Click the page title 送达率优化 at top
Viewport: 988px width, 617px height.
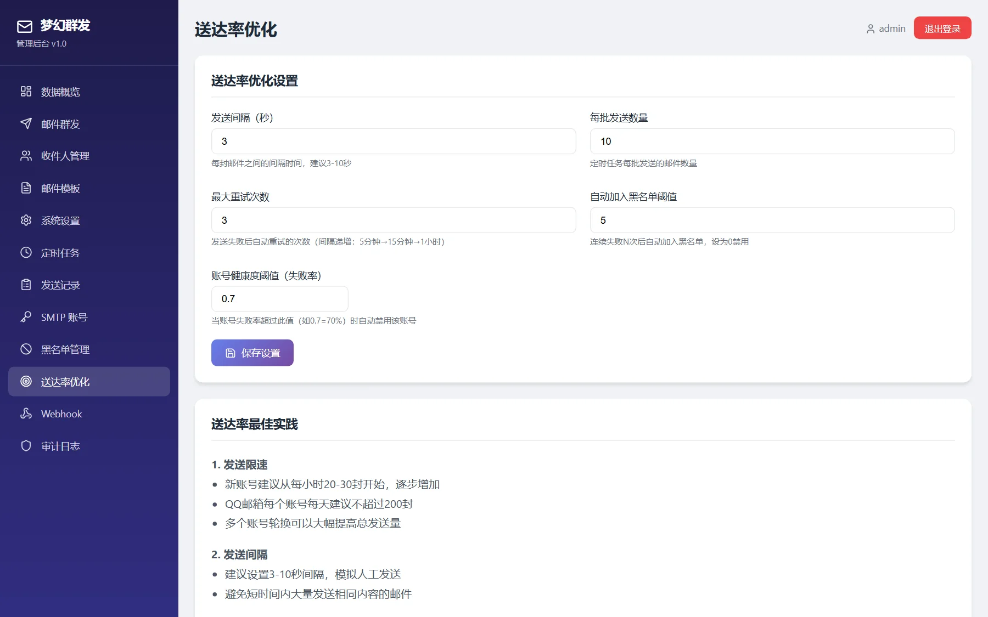236,30
